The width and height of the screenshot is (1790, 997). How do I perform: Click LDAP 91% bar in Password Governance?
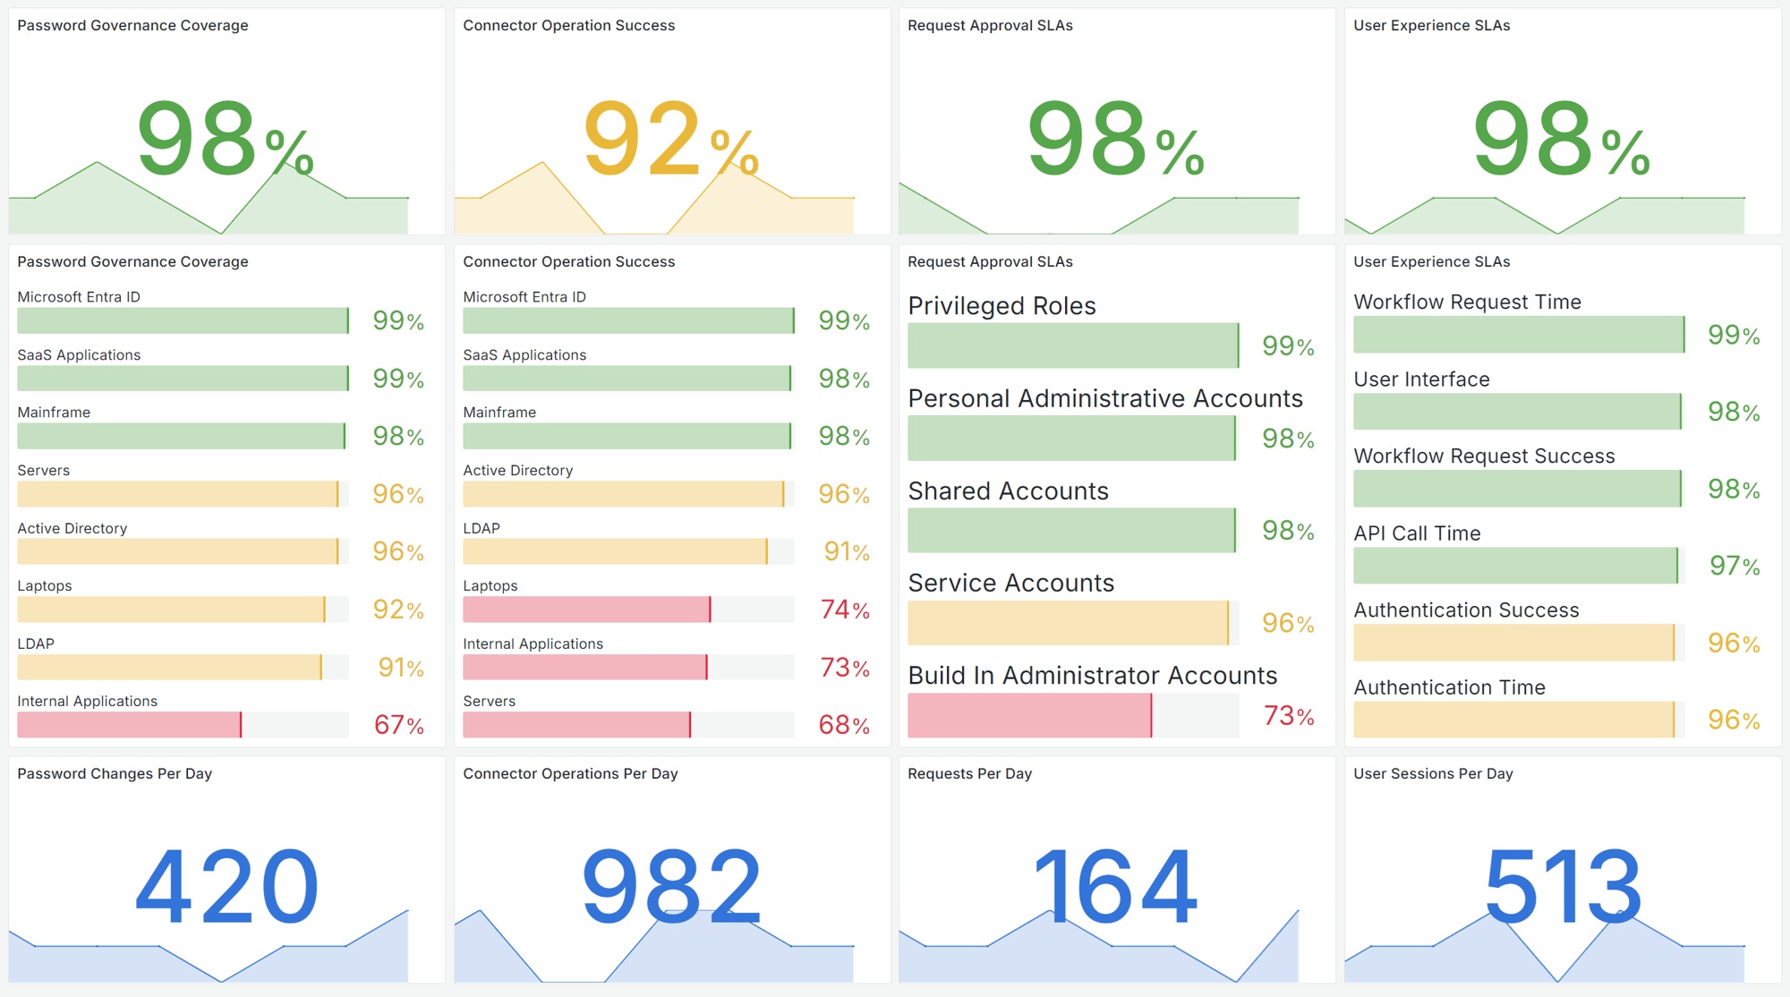[x=183, y=667]
